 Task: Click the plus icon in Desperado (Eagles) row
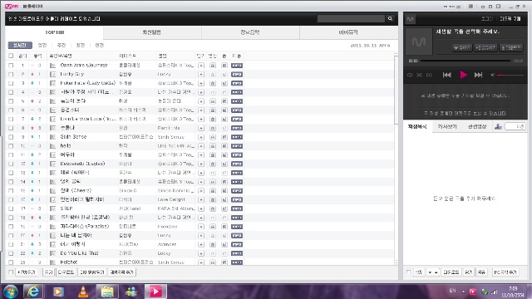(x=201, y=164)
